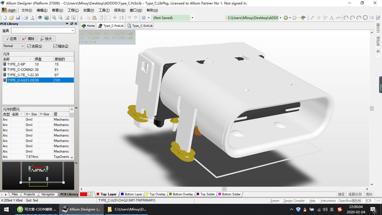Viewport: 382px width, 215px height.
Task: Click the Paste clipboard icon
Action: tap(94, 18)
